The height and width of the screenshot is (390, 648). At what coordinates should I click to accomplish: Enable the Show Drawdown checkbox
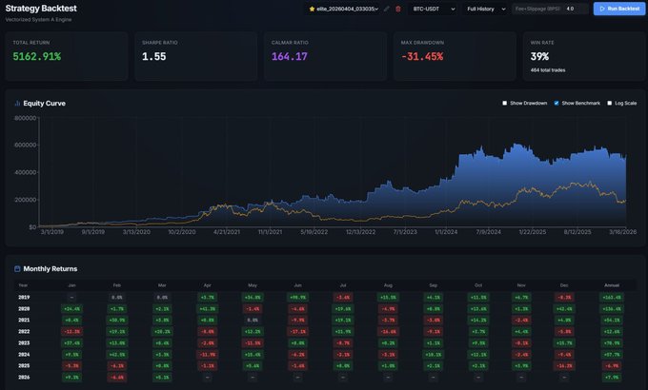point(505,103)
